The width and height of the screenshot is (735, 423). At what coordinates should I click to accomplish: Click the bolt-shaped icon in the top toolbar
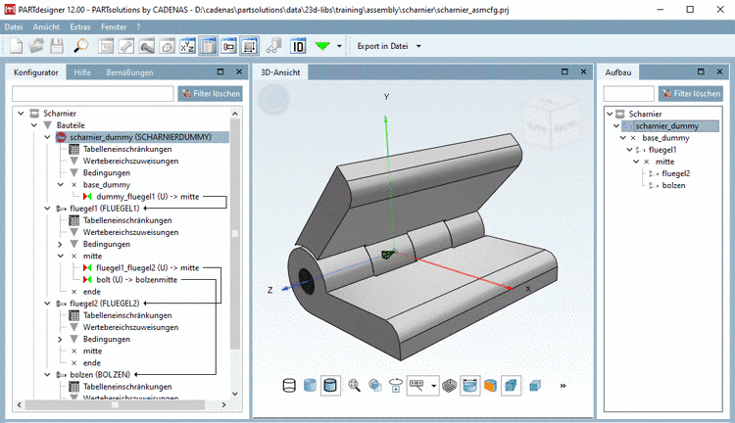tap(147, 46)
